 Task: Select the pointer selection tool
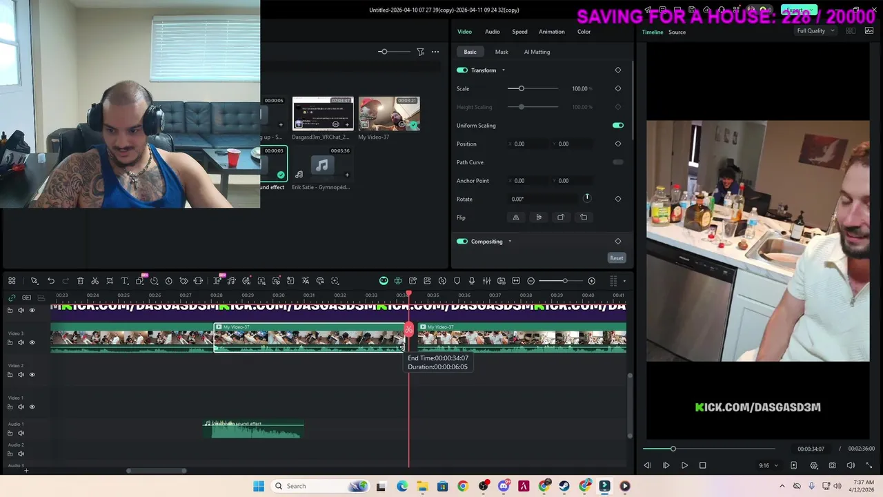pyautogui.click(x=34, y=281)
